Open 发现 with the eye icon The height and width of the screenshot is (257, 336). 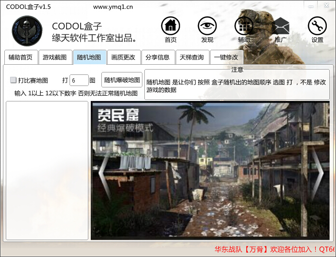click(207, 27)
